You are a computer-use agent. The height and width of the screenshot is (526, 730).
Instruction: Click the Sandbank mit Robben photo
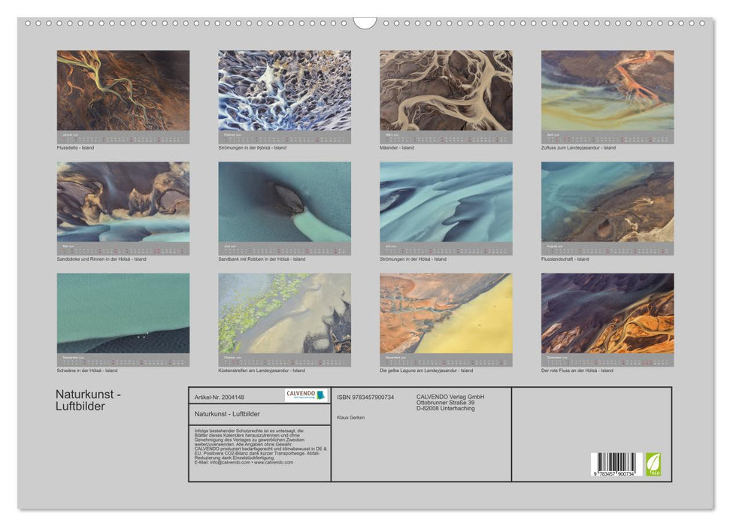pyautogui.click(x=284, y=202)
